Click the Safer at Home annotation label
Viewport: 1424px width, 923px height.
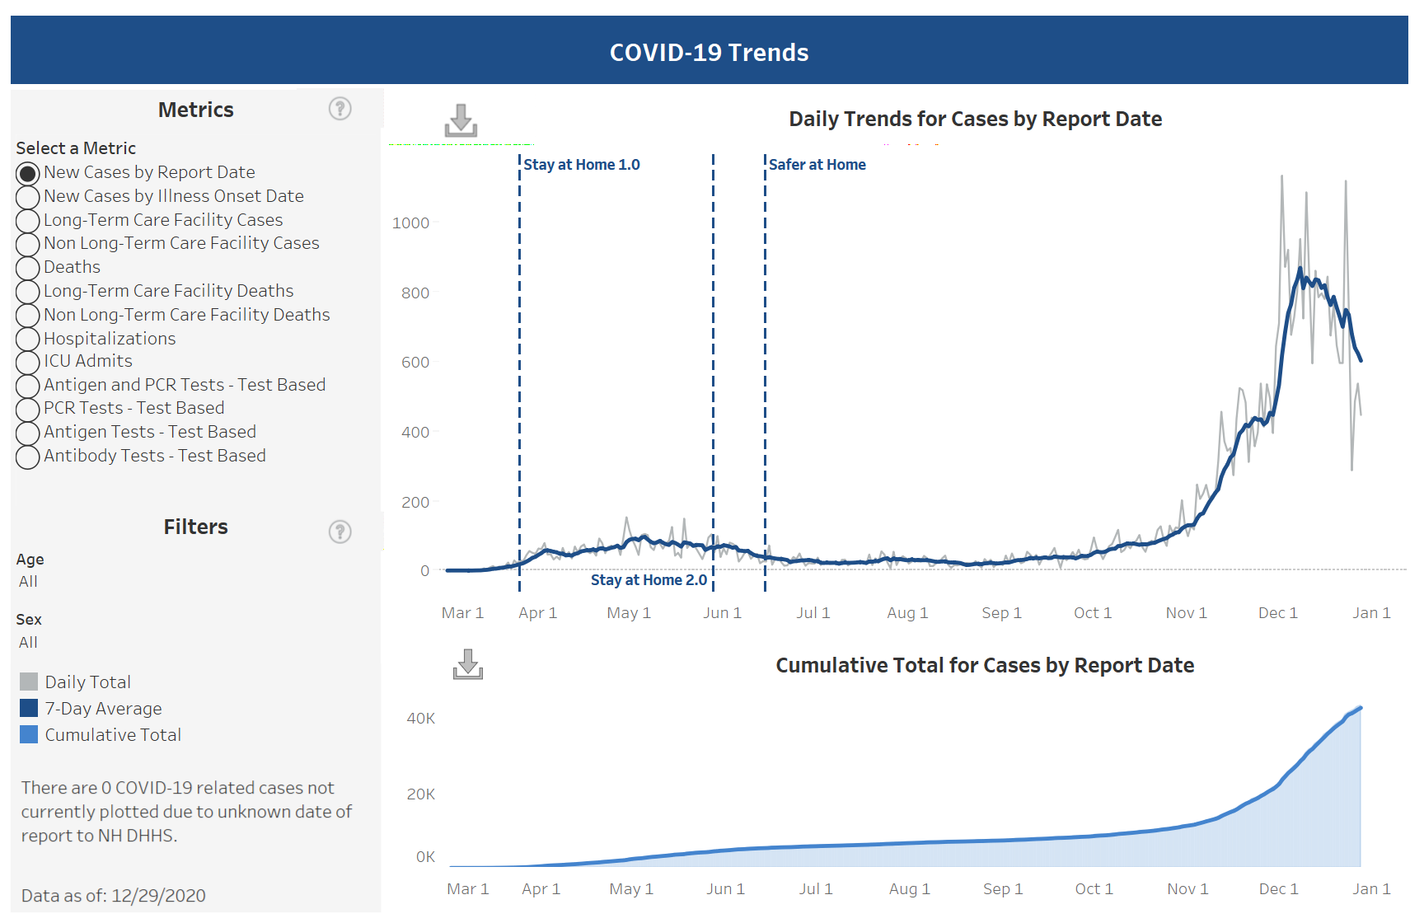coord(817,165)
